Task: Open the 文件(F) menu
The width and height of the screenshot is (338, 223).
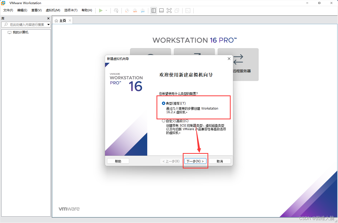Action: click(8, 10)
